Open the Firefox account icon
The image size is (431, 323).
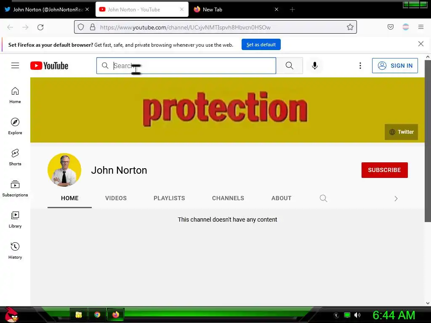pyautogui.click(x=406, y=27)
